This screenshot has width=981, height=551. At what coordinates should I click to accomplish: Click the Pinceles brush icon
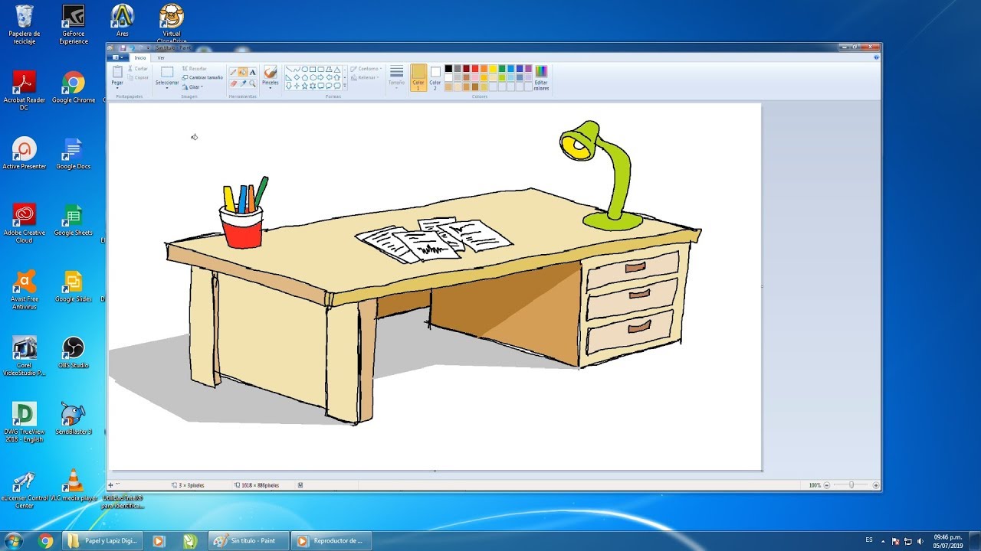point(270,72)
